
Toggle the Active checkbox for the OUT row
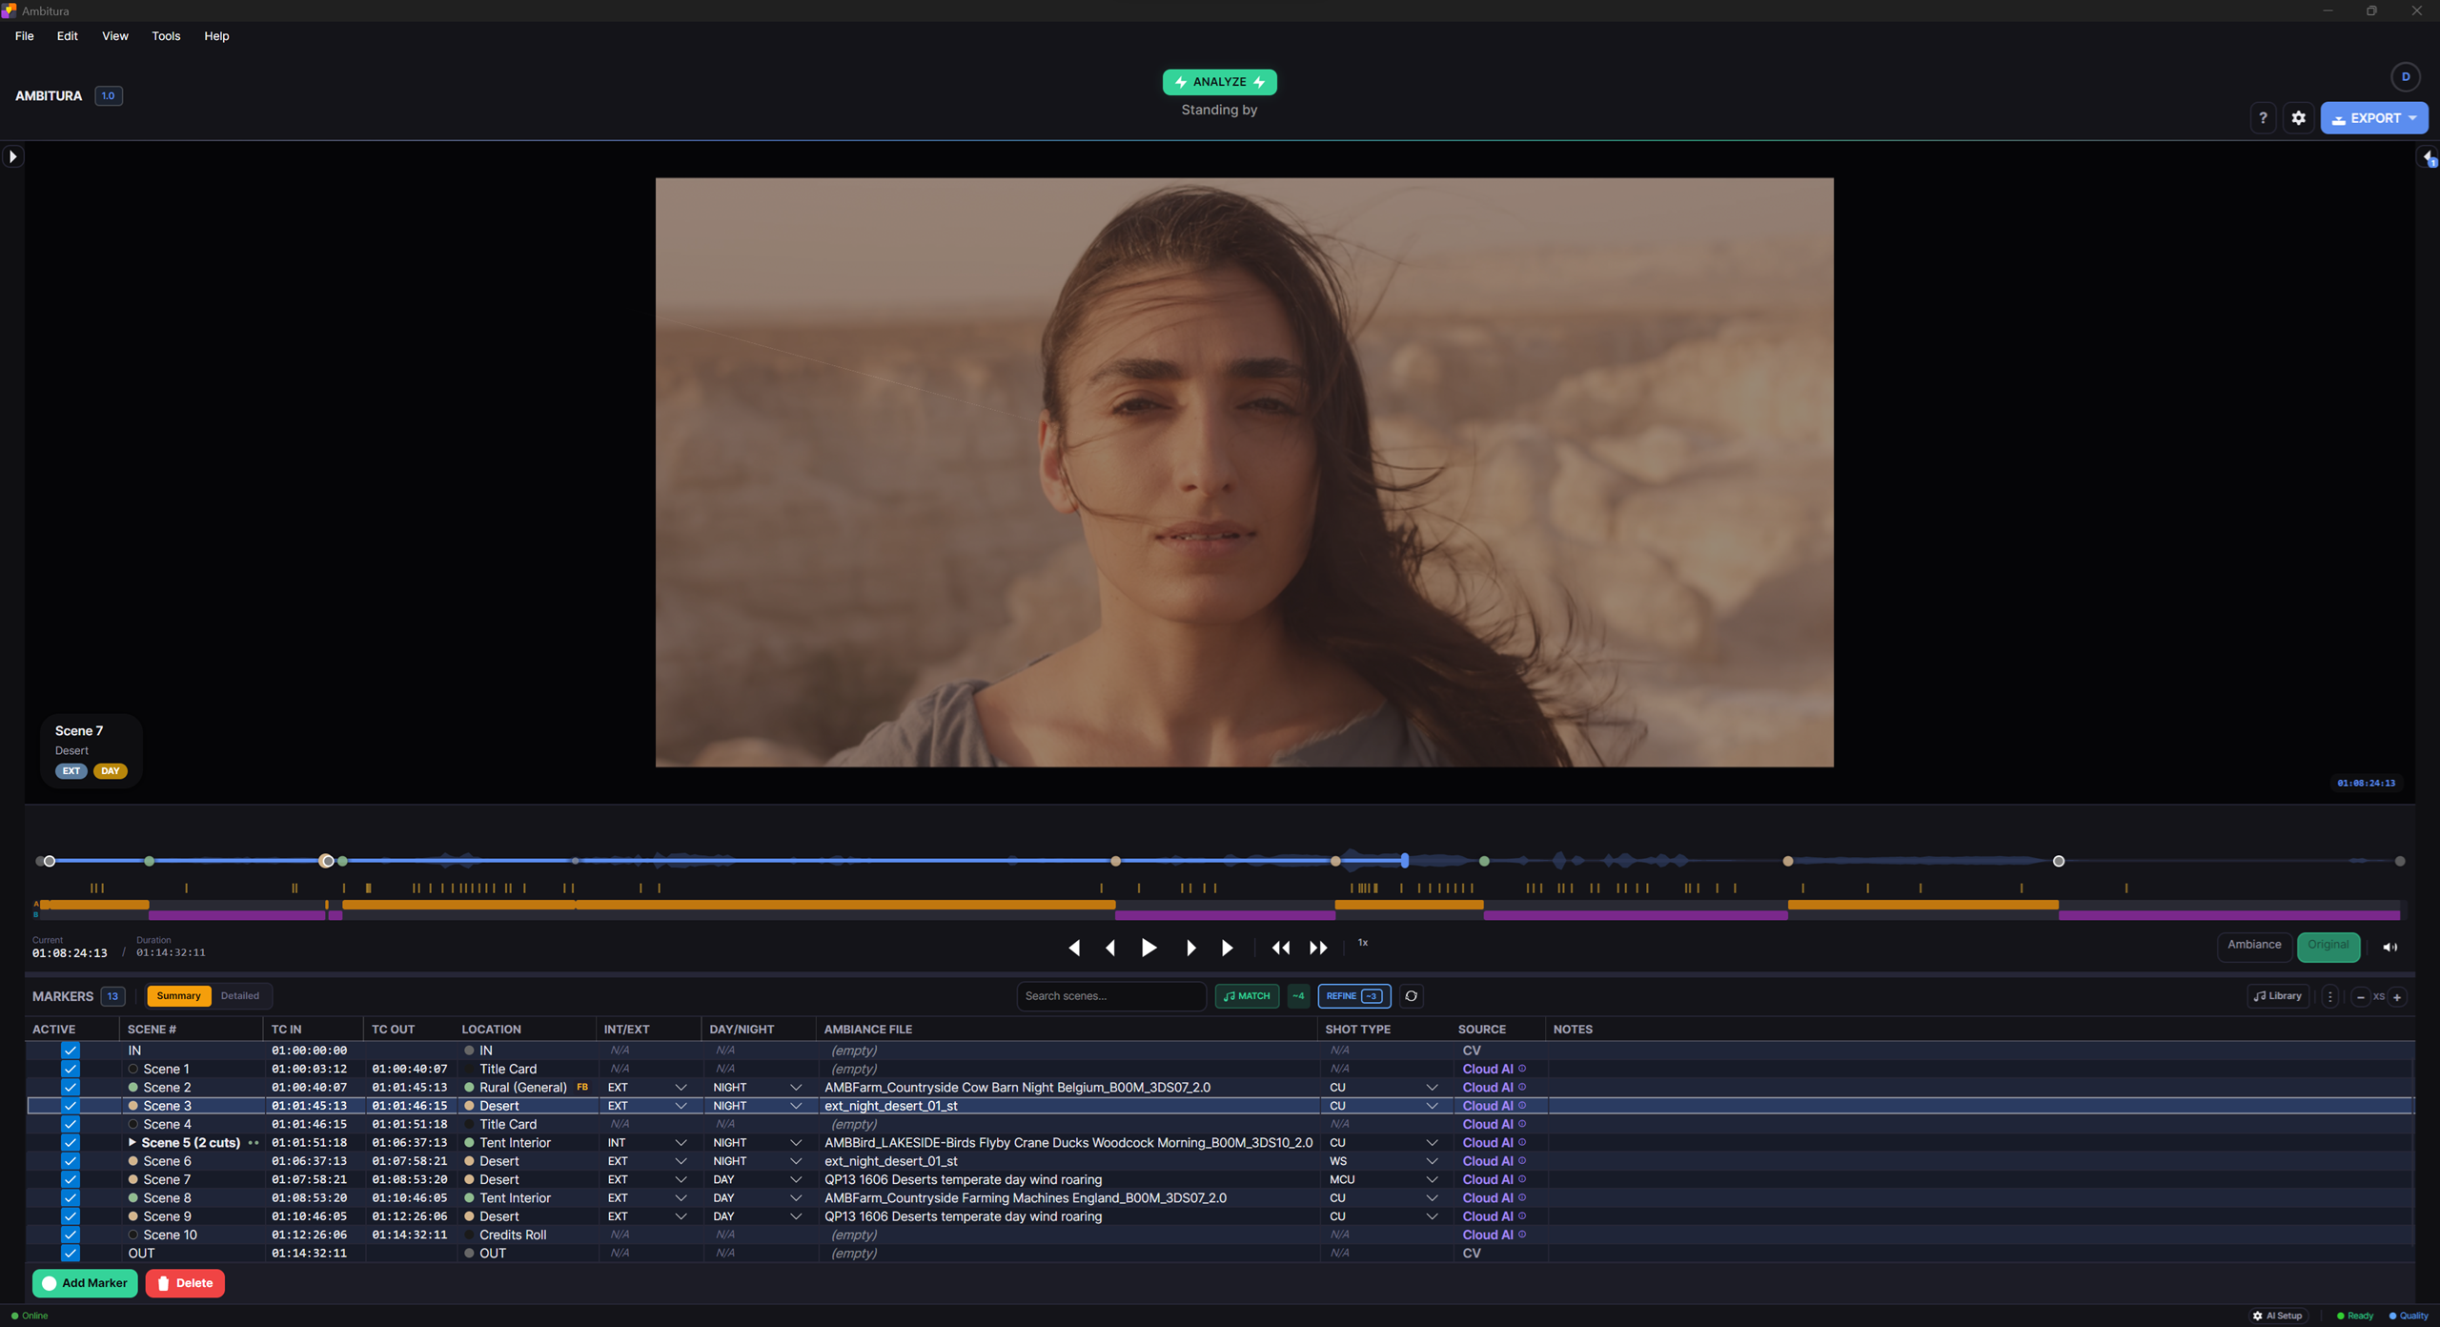click(x=70, y=1254)
